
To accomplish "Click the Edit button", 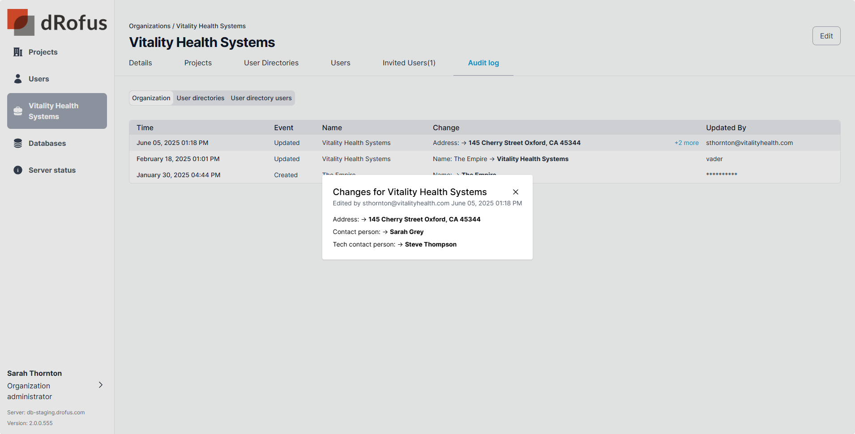I will 826,36.
